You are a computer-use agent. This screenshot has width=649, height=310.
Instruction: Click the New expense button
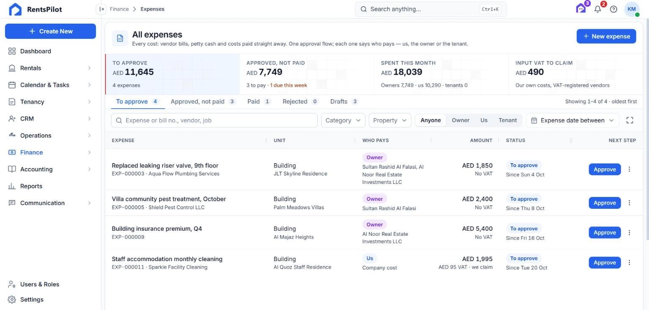(x=606, y=36)
